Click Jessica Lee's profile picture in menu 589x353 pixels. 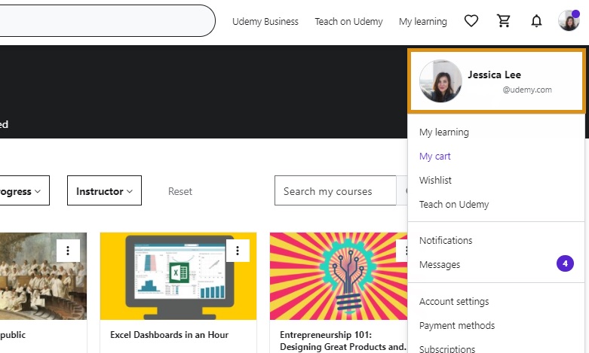(x=440, y=81)
